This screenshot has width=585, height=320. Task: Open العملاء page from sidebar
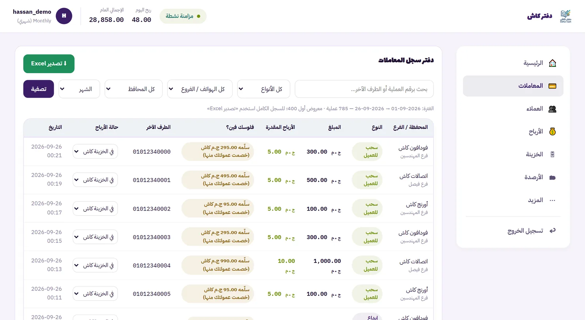pyautogui.click(x=513, y=109)
